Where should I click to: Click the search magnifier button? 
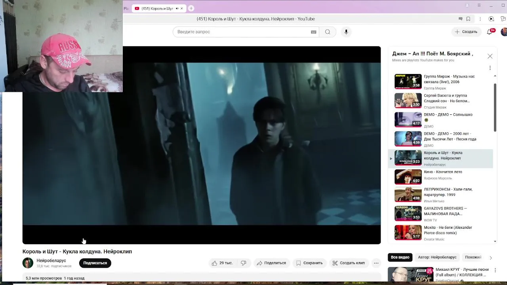[328, 32]
